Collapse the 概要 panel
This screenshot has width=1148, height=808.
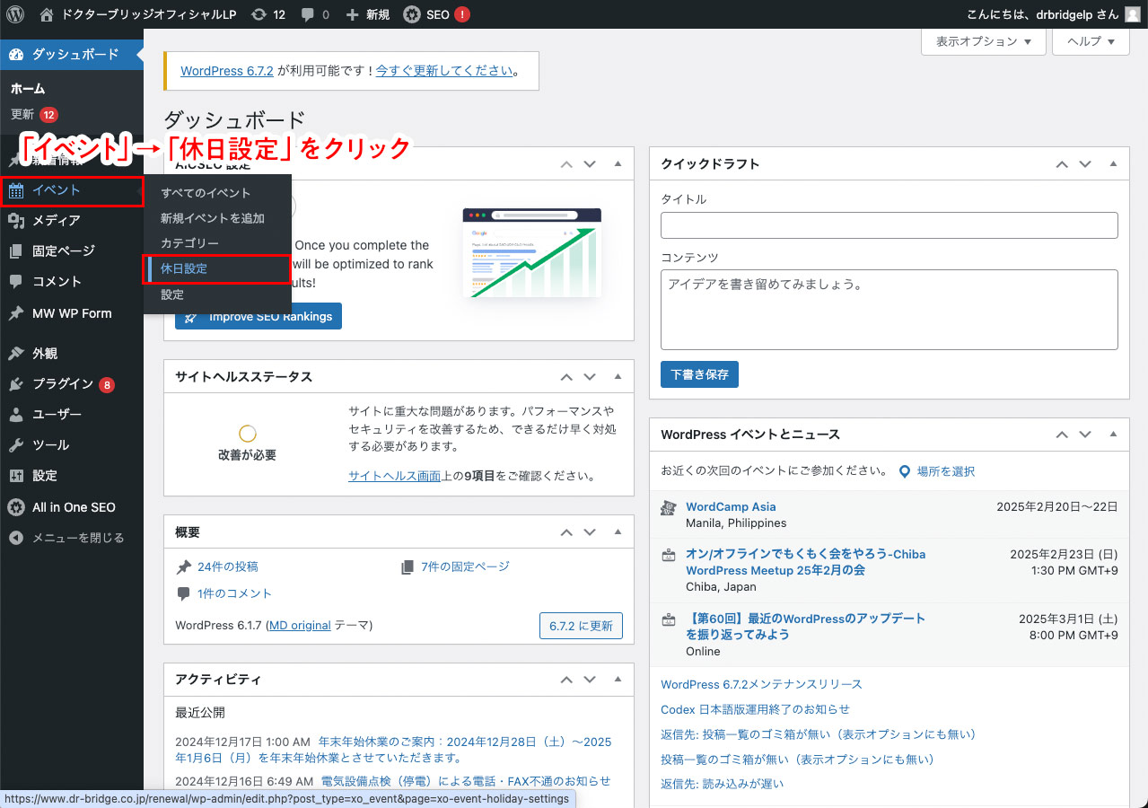pyautogui.click(x=618, y=532)
